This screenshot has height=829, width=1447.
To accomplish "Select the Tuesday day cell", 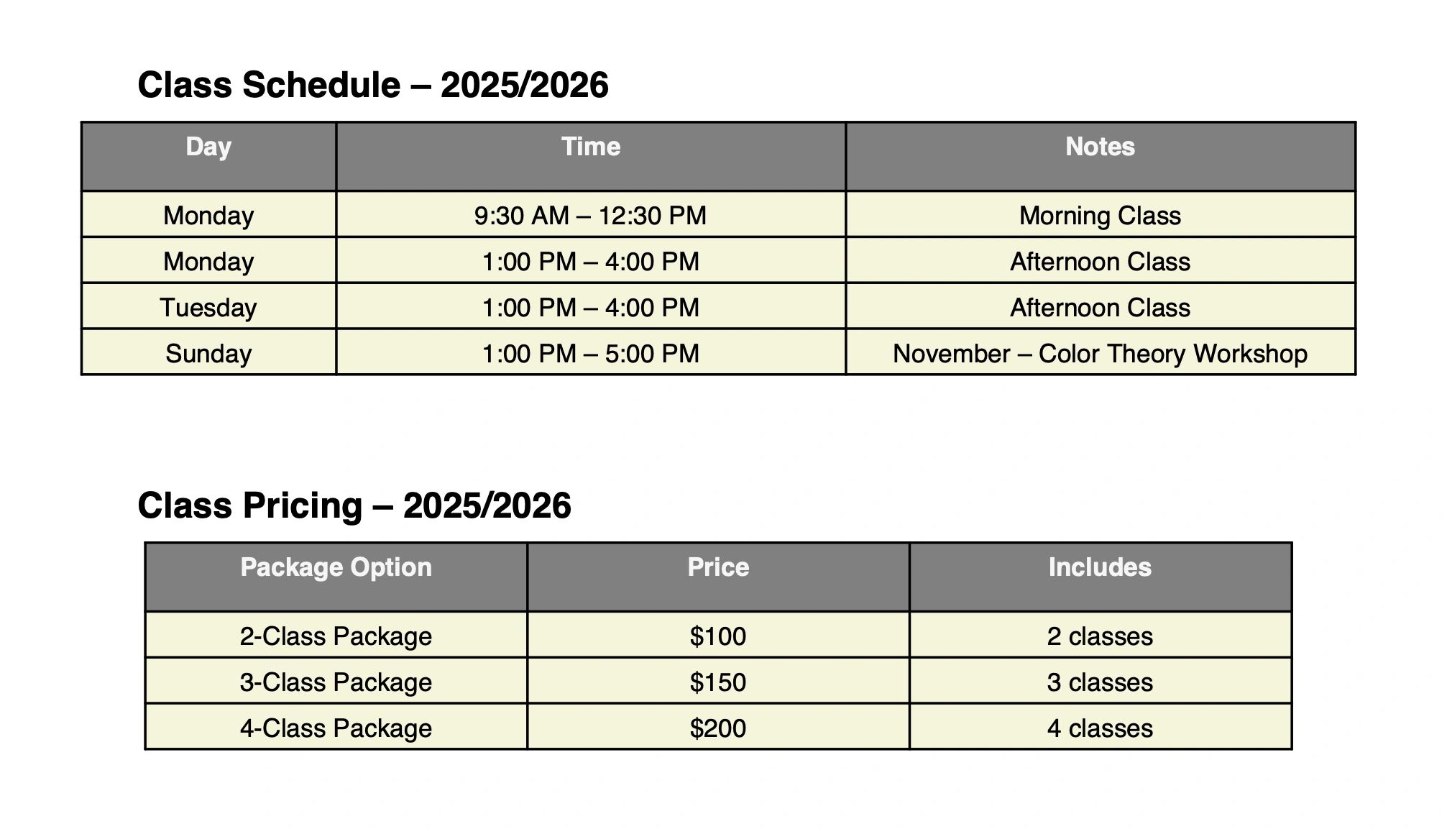I will 208,308.
